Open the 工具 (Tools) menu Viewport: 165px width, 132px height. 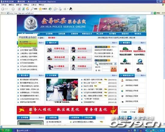34,5
